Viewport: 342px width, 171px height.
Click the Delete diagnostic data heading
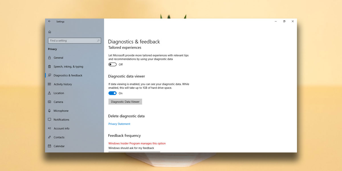click(126, 116)
